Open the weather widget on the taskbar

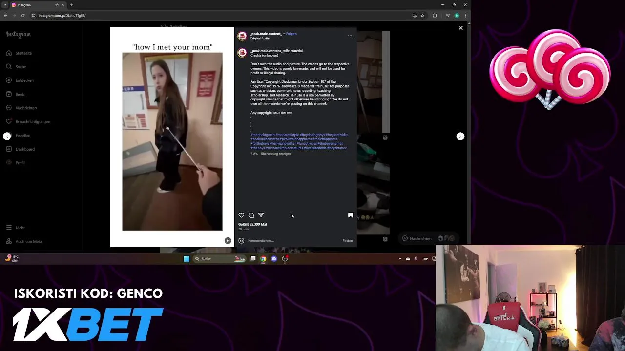tap(12, 258)
